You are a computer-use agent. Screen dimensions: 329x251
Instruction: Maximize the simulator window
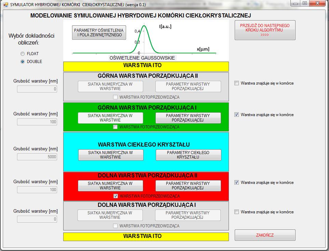pos(305,3)
